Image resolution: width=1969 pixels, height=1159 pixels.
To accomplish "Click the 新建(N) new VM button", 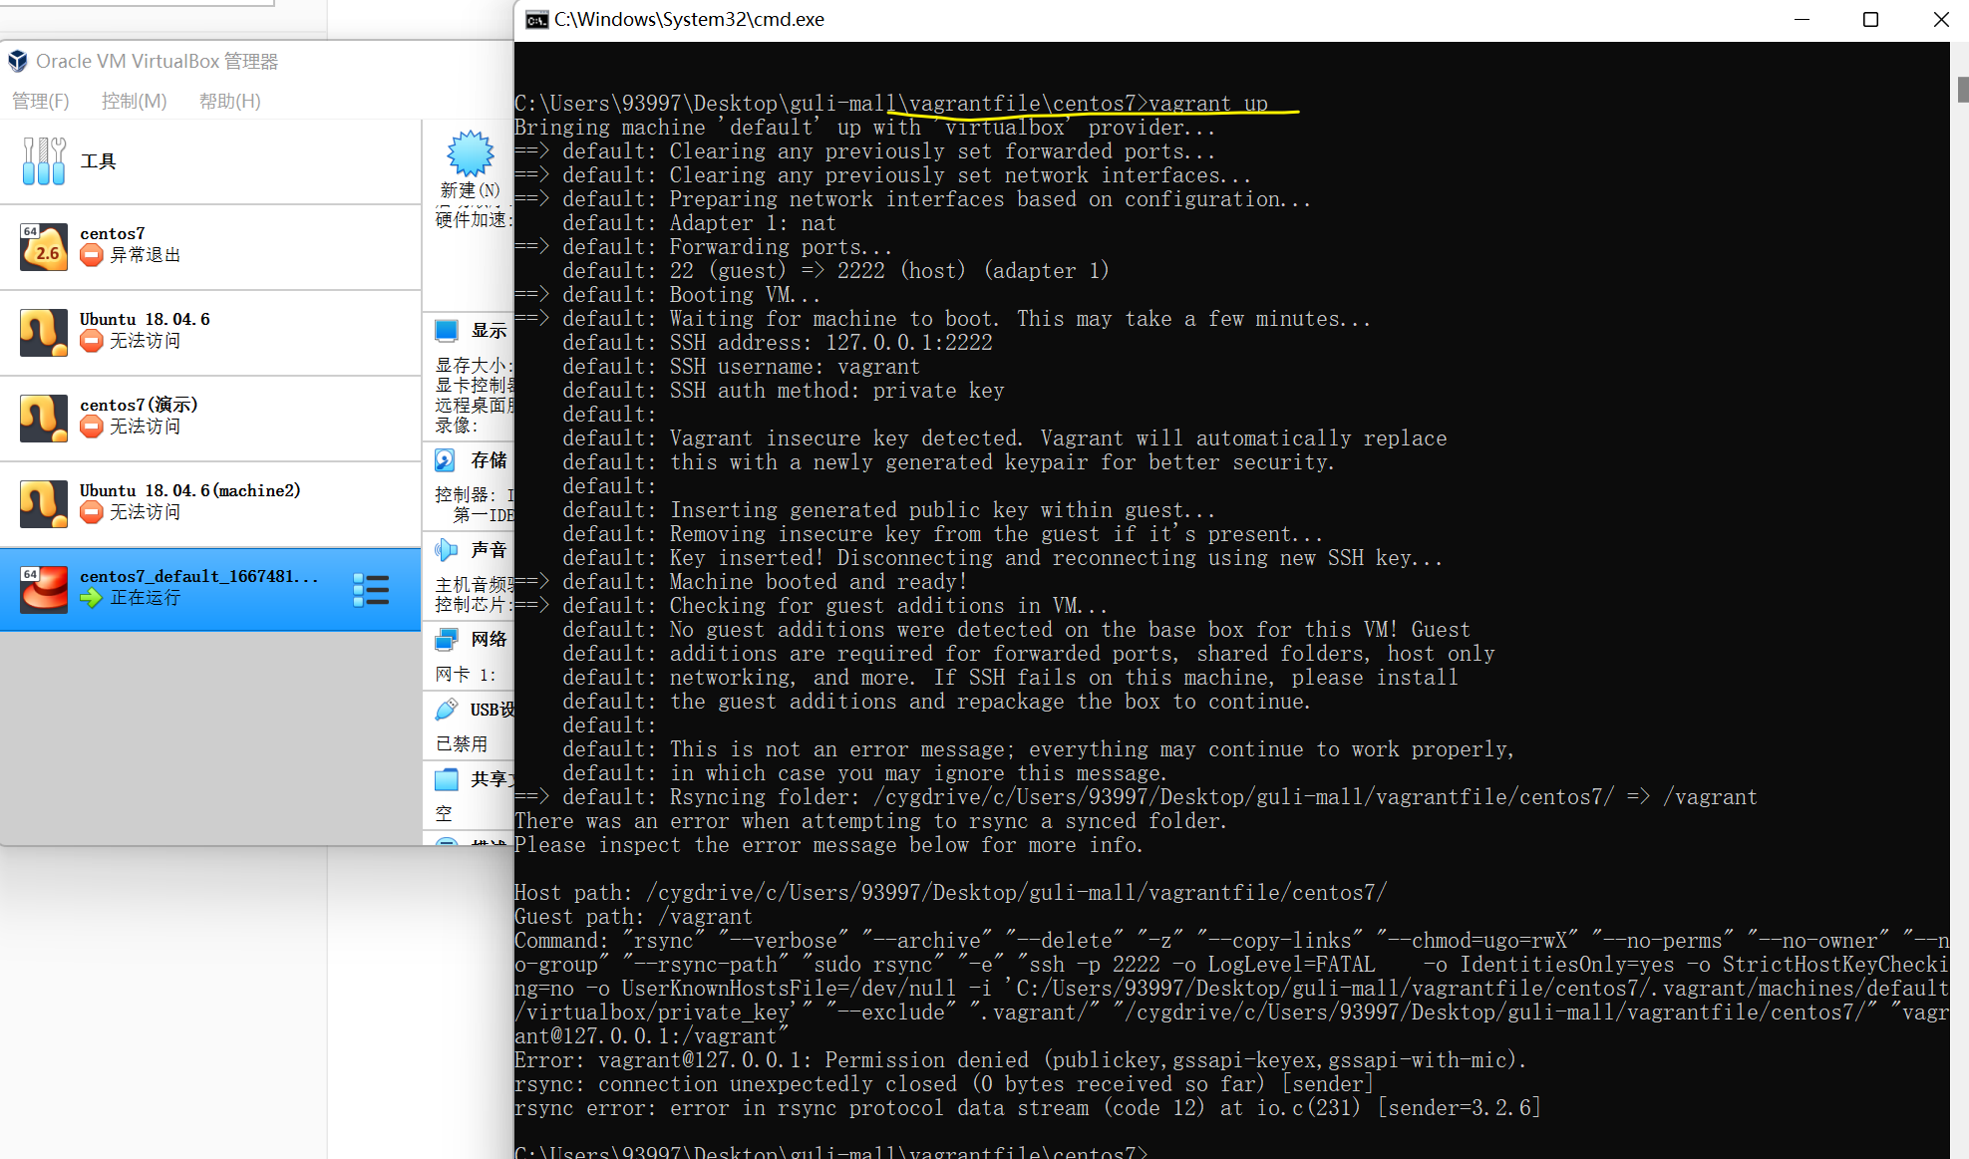I will [x=471, y=164].
